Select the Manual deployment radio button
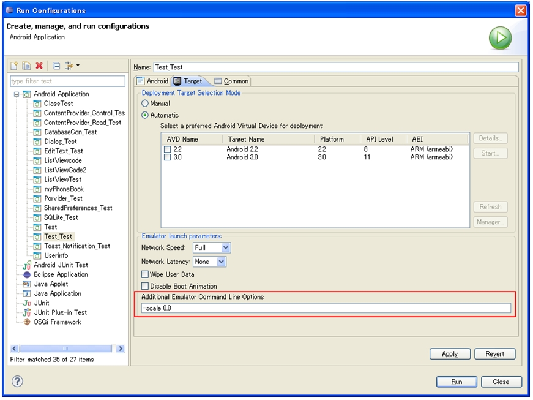 [x=146, y=104]
